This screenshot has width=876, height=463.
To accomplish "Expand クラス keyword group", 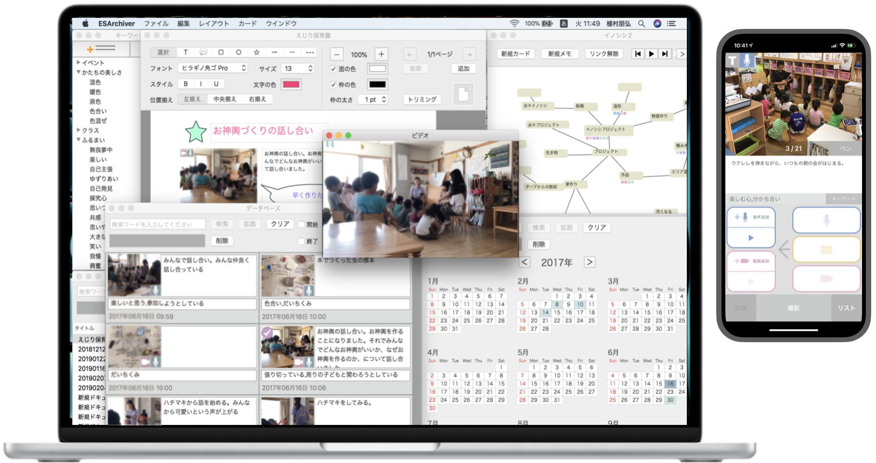I will click(78, 130).
